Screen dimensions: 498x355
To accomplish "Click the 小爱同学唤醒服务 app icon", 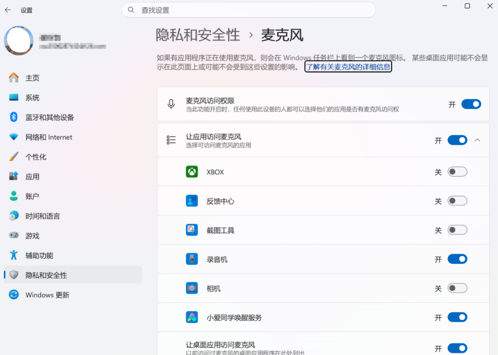I will coord(192,317).
